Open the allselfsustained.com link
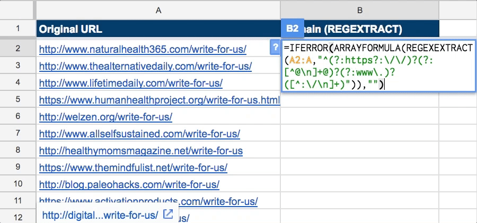 pyautogui.click(x=139, y=134)
